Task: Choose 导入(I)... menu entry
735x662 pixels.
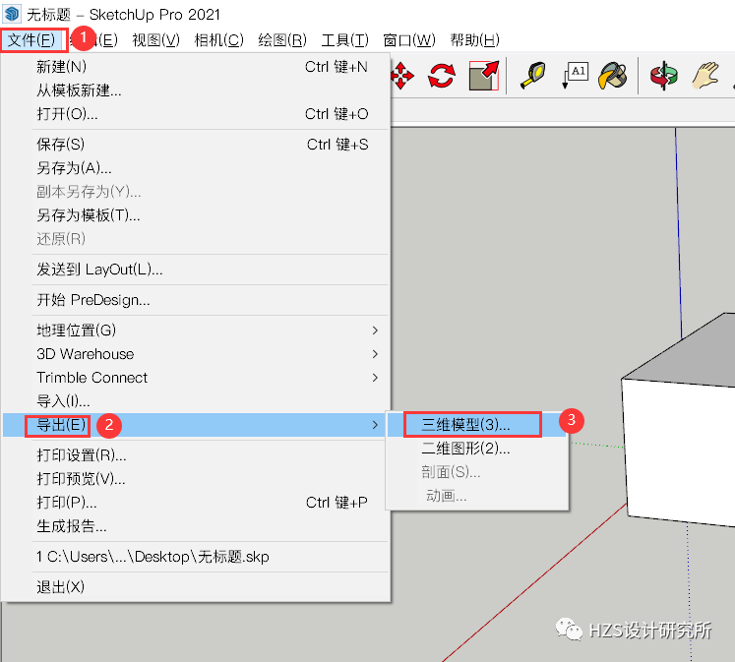Action: (x=196, y=401)
